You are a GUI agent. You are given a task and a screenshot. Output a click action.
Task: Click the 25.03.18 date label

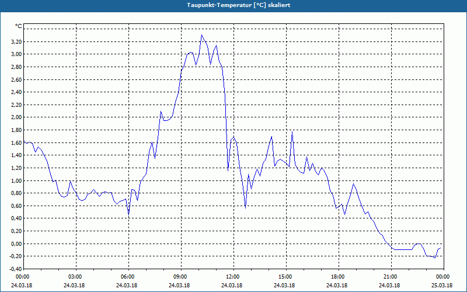pos(442,286)
